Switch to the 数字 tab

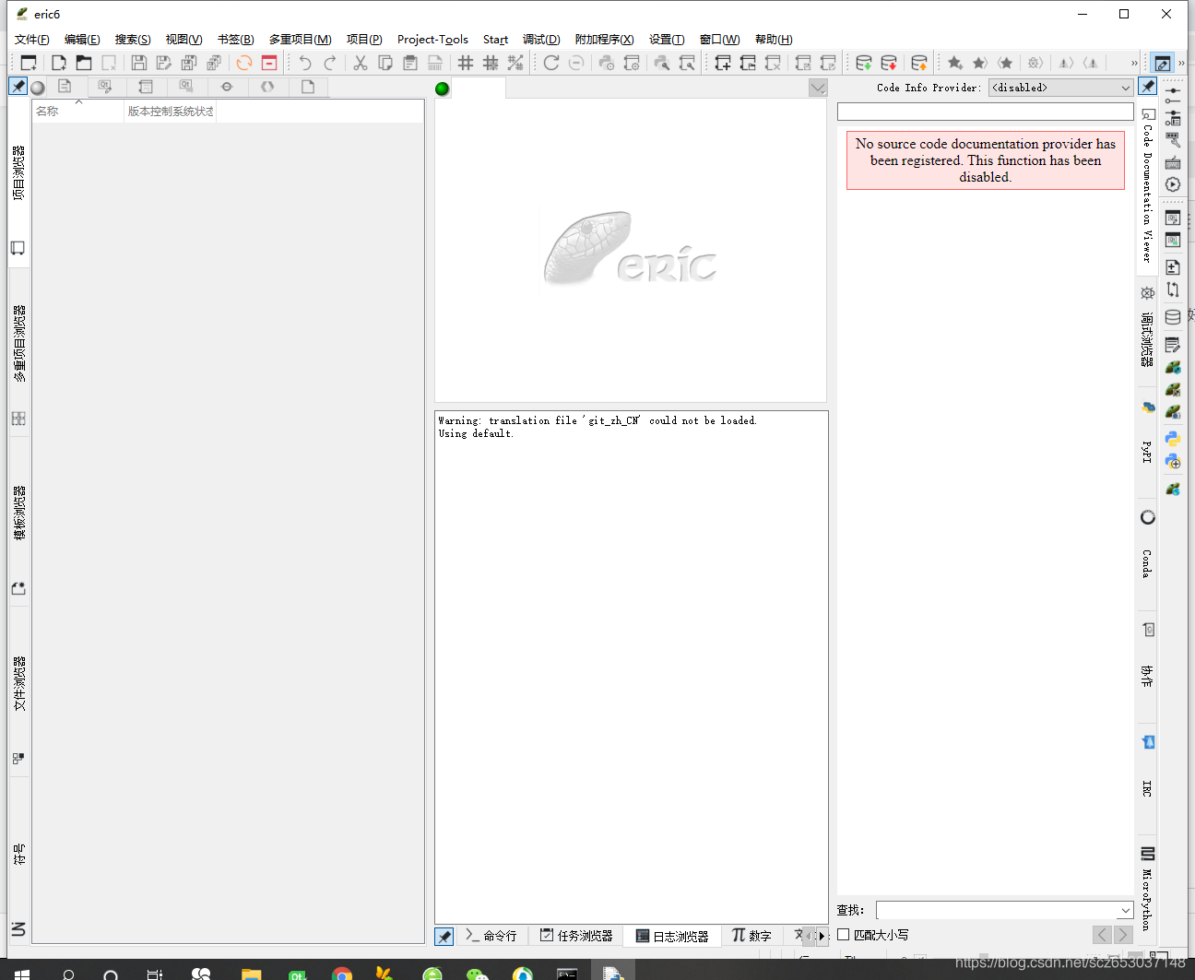tap(751, 936)
